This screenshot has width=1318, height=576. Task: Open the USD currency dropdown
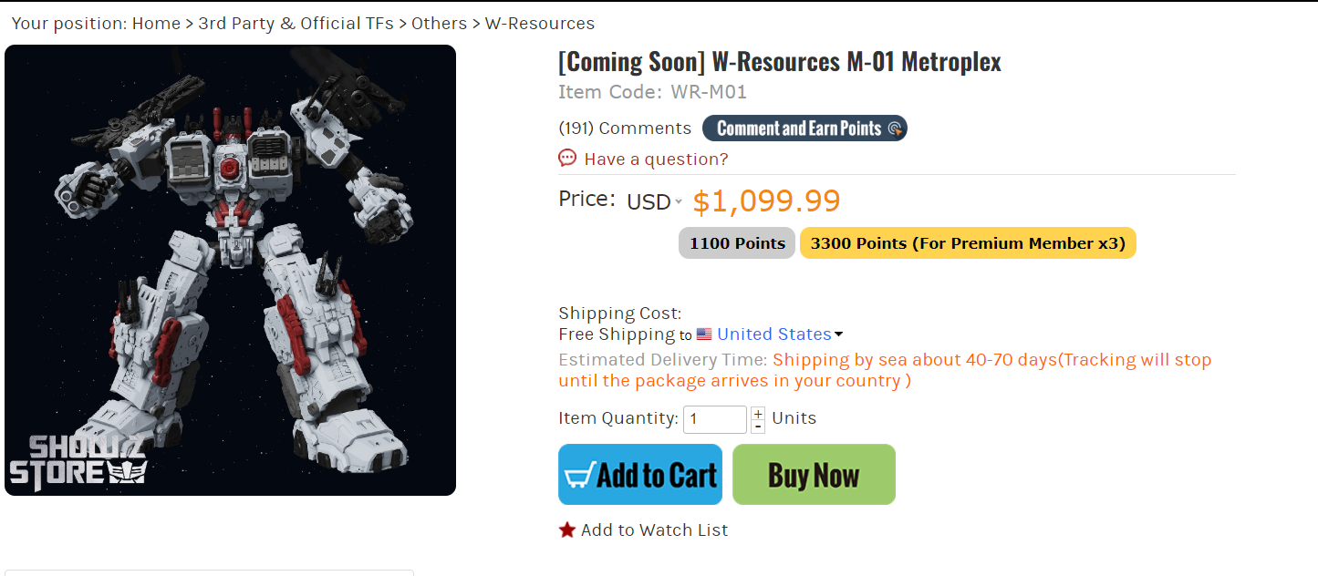(654, 201)
